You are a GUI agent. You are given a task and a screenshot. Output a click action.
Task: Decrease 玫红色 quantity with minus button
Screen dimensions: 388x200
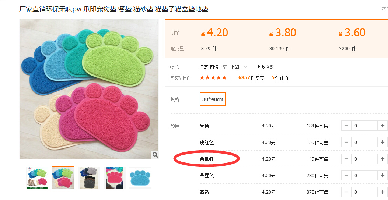pos(346,143)
